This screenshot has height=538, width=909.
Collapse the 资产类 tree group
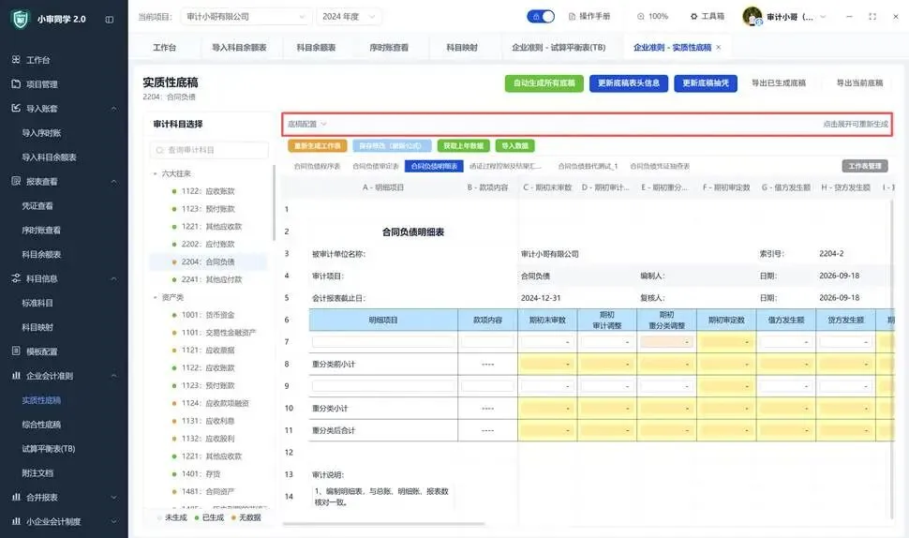click(155, 297)
